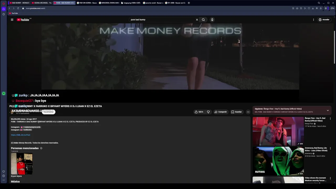The image size is (336, 189).
Task: Open Opera menu at top-left
Action: (4, 3)
